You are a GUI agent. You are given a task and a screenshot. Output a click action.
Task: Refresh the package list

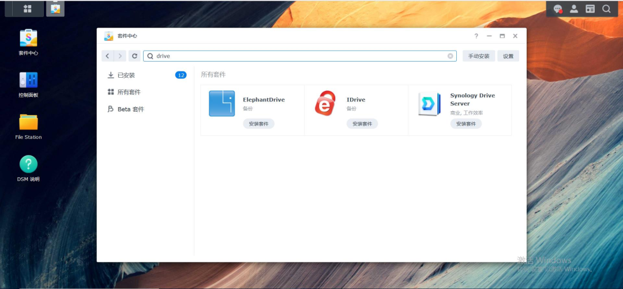coord(134,56)
